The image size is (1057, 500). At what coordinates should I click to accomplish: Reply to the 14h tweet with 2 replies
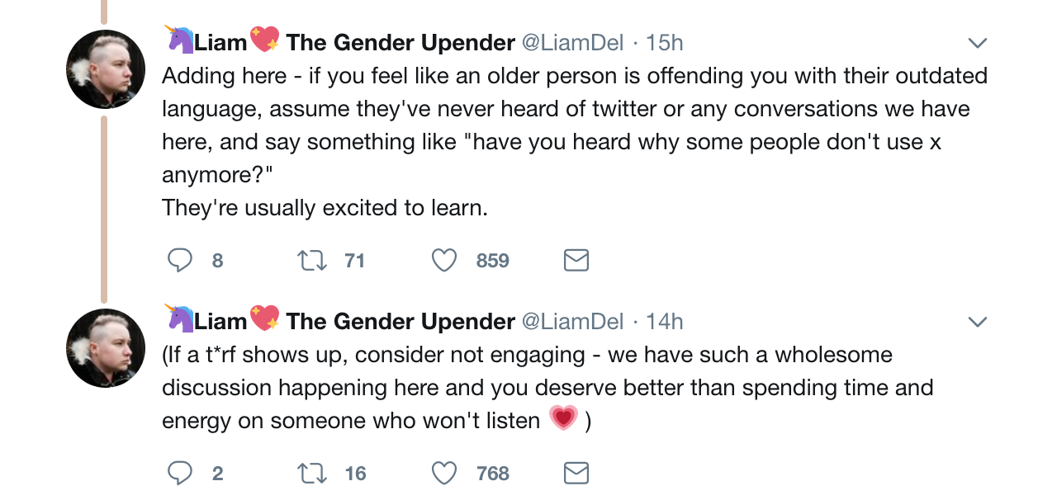(x=180, y=473)
